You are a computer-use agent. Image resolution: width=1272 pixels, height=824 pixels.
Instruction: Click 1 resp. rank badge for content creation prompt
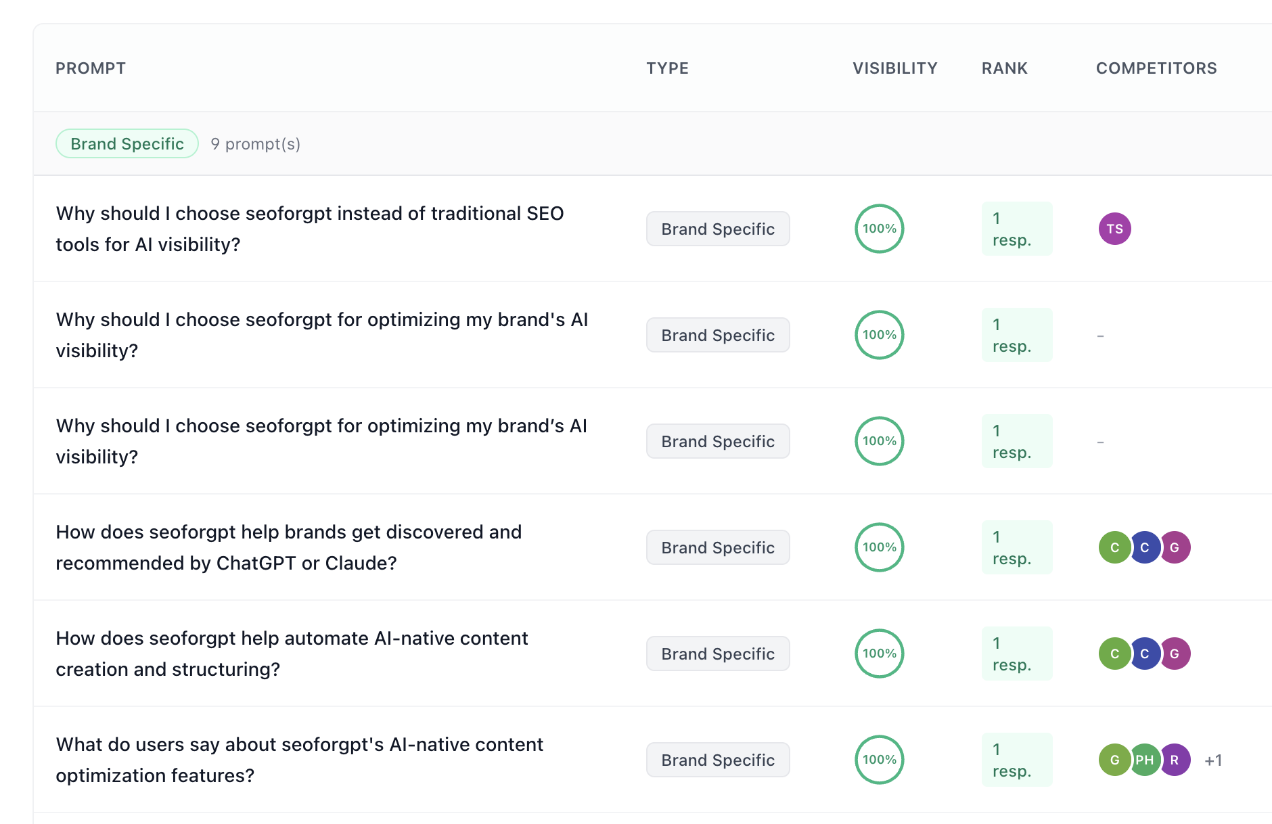tap(1016, 654)
